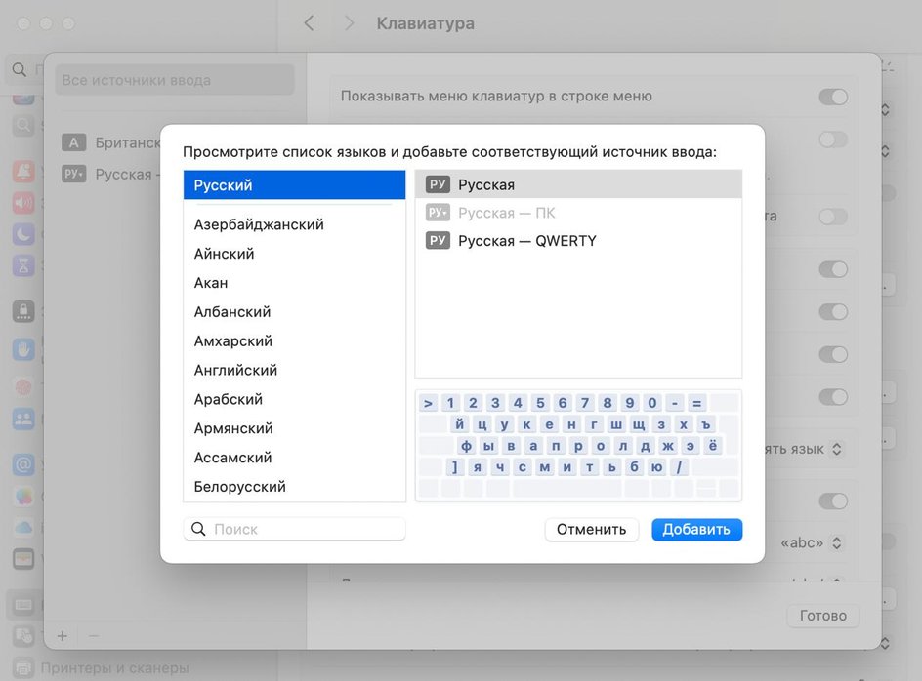
Task: Choose Ассамский language
Action: (x=294, y=458)
